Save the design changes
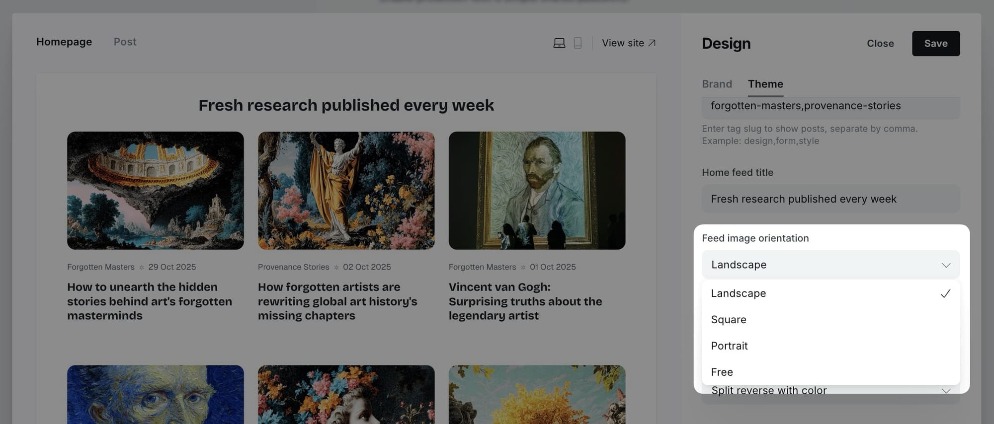This screenshot has width=994, height=424. point(936,44)
